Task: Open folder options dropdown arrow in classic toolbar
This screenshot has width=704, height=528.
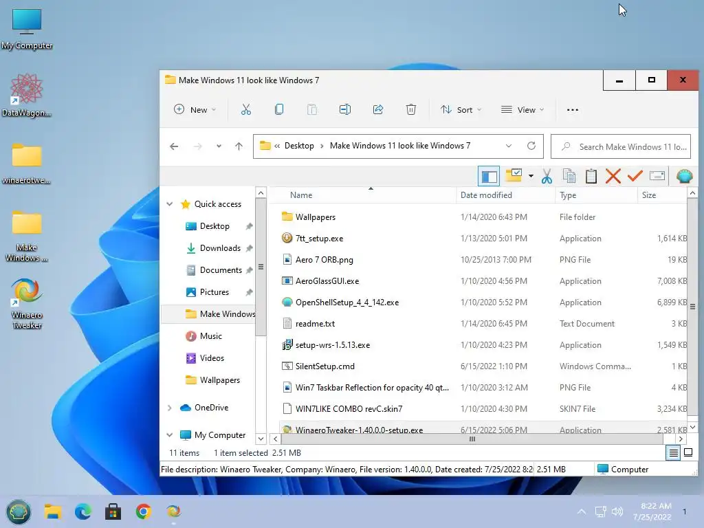Action: pyautogui.click(x=531, y=176)
